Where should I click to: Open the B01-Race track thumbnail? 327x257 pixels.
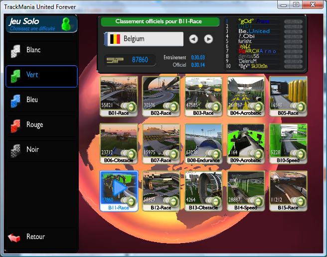119,96
